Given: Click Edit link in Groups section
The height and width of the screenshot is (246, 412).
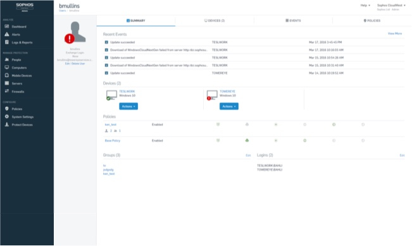Looking at the screenshot, I should (248, 156).
